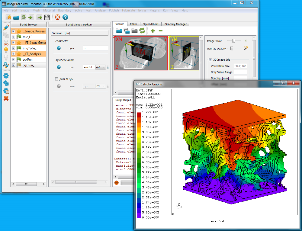Open the File menu
The width and height of the screenshot is (302, 231).
(6, 10)
